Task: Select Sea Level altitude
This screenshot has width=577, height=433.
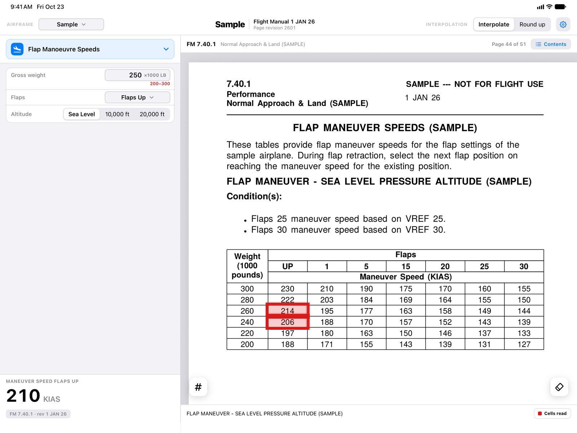Action: tap(82, 114)
